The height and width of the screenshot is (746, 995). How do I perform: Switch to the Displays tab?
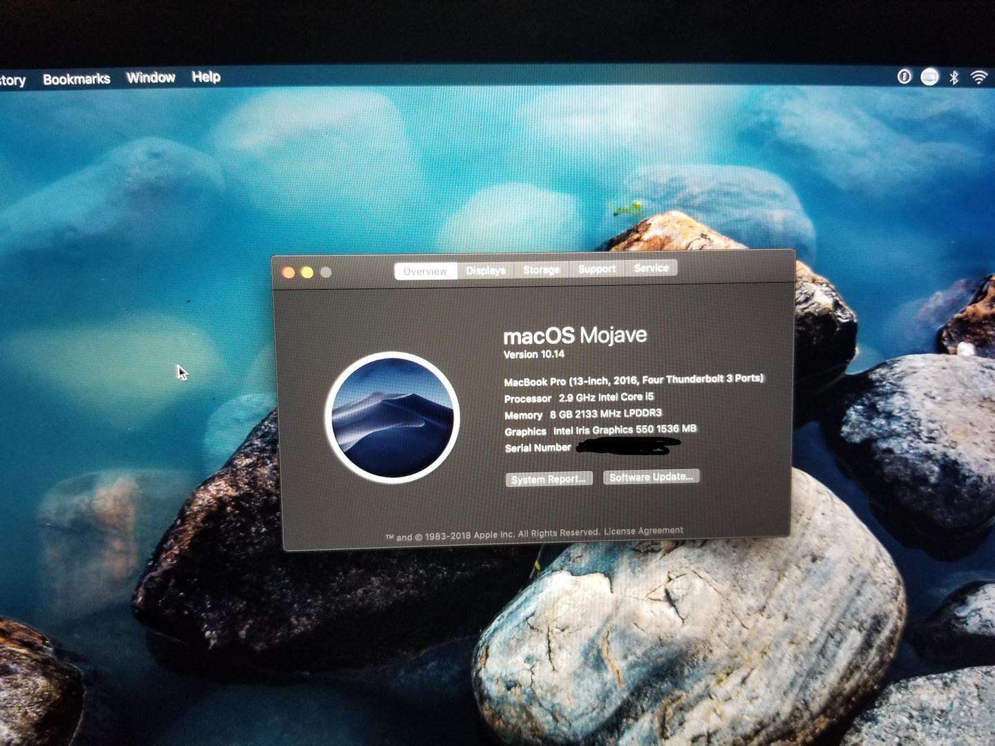[x=486, y=271]
